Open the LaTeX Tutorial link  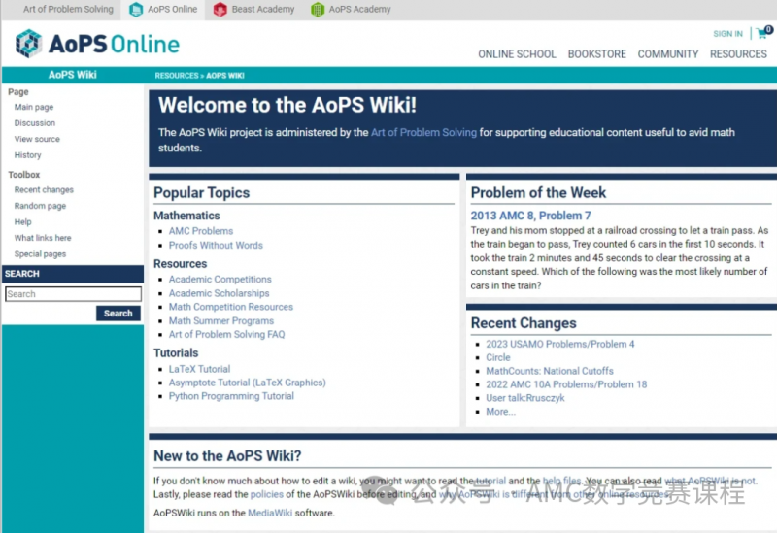pos(199,369)
